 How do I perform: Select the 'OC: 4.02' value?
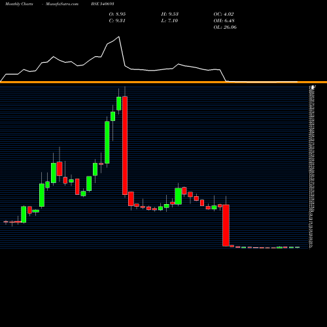[224, 14]
